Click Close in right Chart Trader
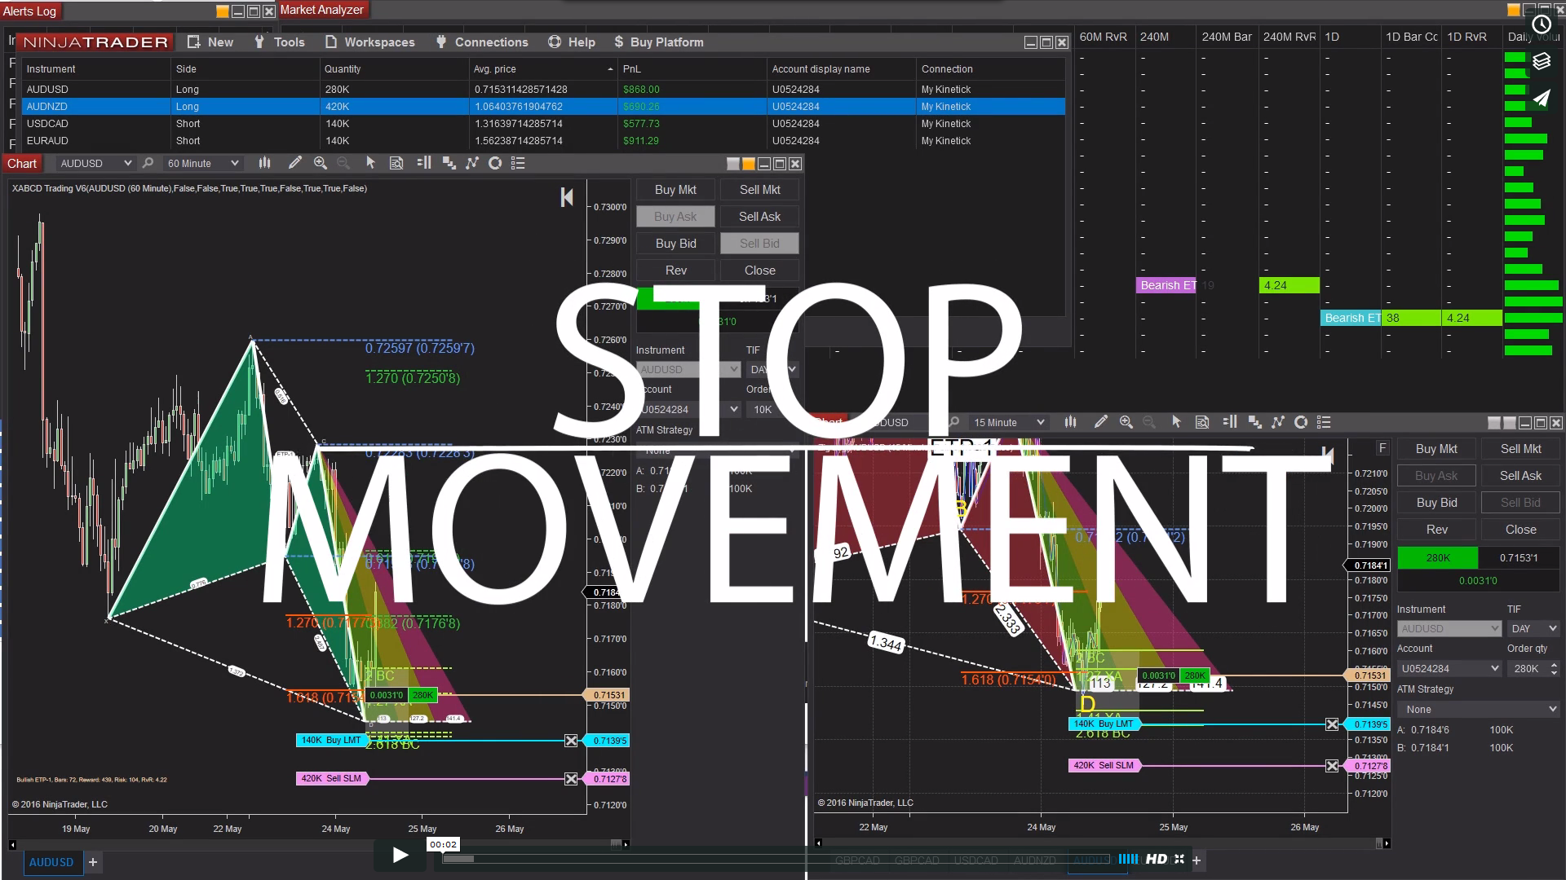This screenshot has height=880, width=1566. click(x=1520, y=529)
